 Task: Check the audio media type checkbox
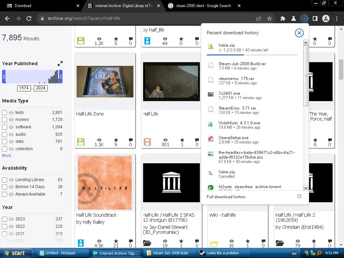tap(4, 134)
